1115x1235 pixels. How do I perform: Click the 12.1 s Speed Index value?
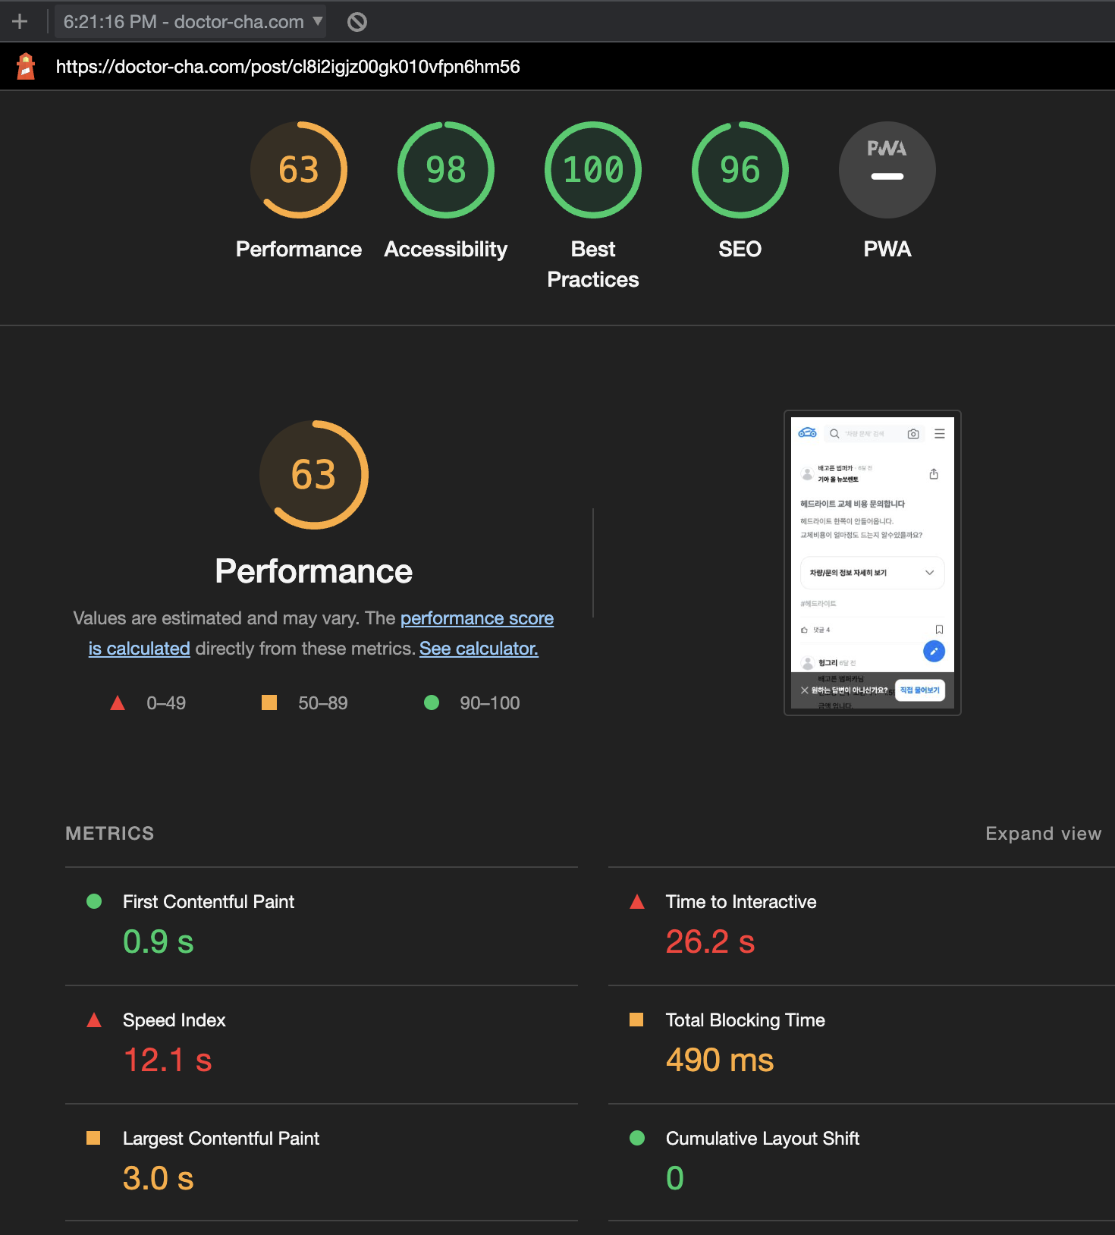(168, 1061)
